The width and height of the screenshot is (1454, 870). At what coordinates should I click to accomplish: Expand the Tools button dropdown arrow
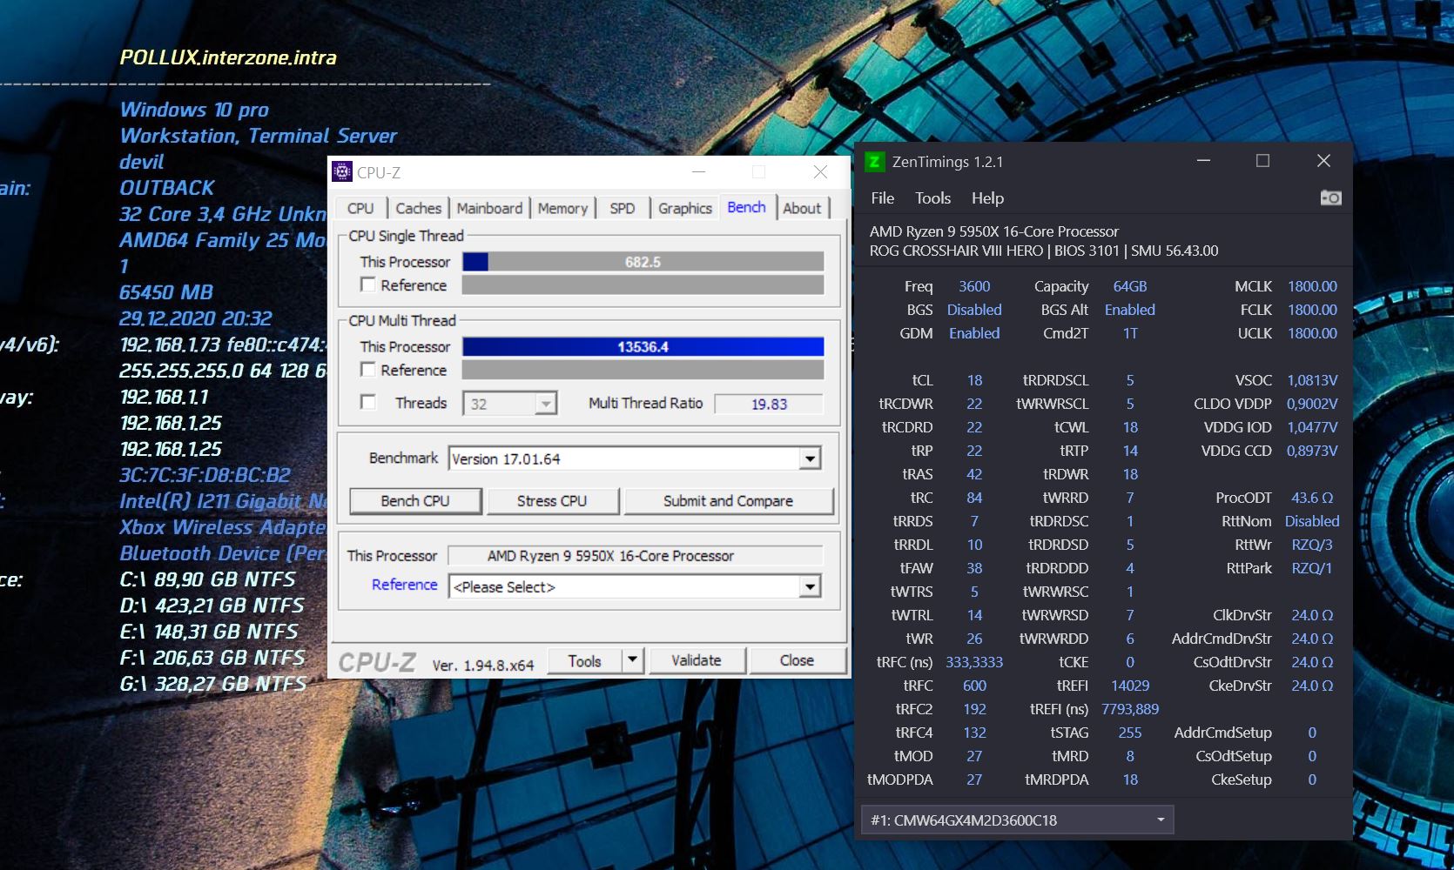(x=633, y=661)
